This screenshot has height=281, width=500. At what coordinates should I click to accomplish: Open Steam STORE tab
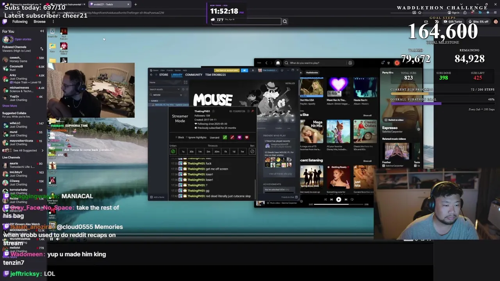pos(164,75)
